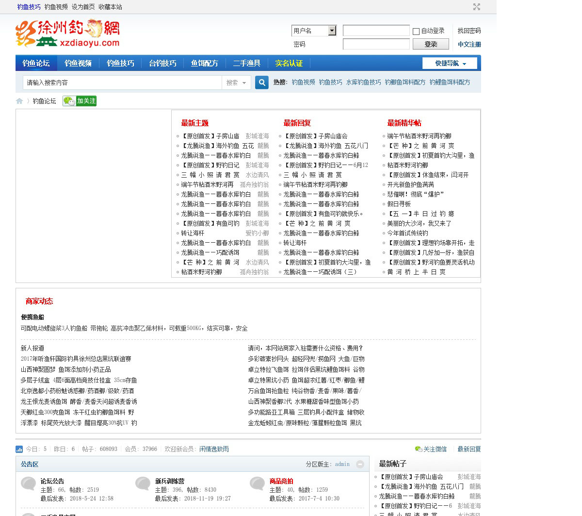Open the xzdiaoyu.com site logo
The width and height of the screenshot is (582, 516).
click(x=67, y=34)
